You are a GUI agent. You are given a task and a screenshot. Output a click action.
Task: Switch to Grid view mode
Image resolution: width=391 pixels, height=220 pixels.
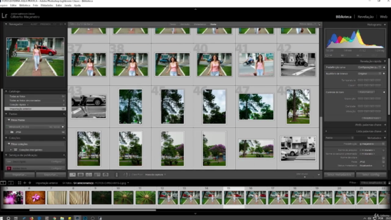73,175
